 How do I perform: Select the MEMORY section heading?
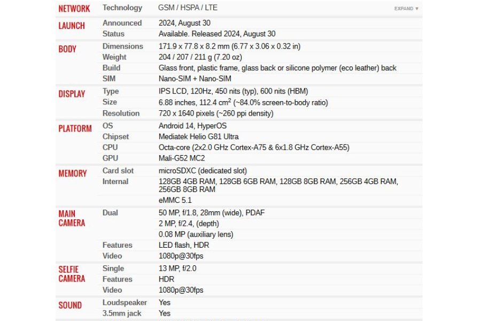[x=72, y=173]
